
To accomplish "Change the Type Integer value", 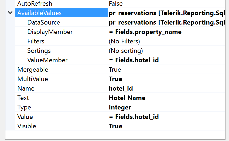I will (x=120, y=107).
